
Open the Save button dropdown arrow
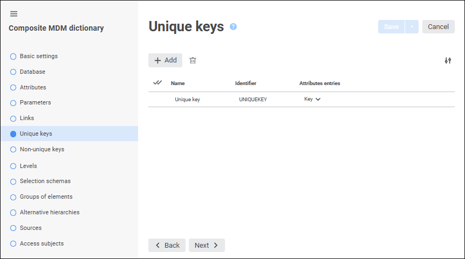point(412,27)
